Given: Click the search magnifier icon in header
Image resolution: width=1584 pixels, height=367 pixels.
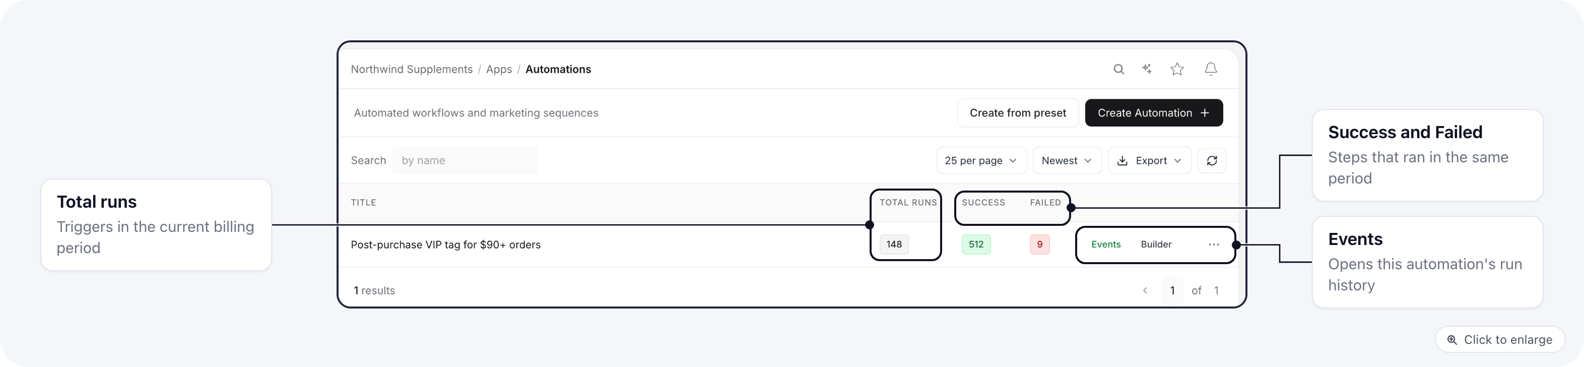Looking at the screenshot, I should (x=1118, y=69).
